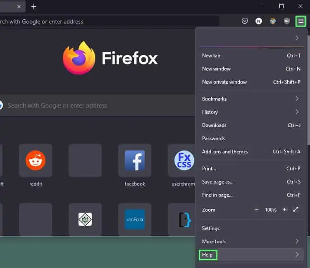
Task: Expand the account row at the top of the menu
Action: pos(251,38)
